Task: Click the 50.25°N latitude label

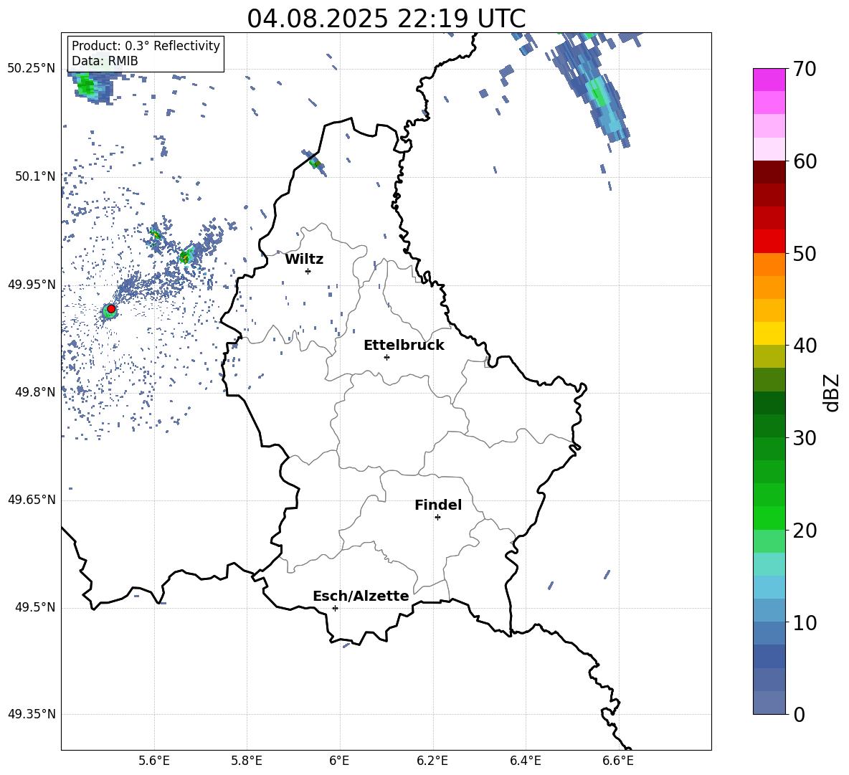Action: pos(32,69)
